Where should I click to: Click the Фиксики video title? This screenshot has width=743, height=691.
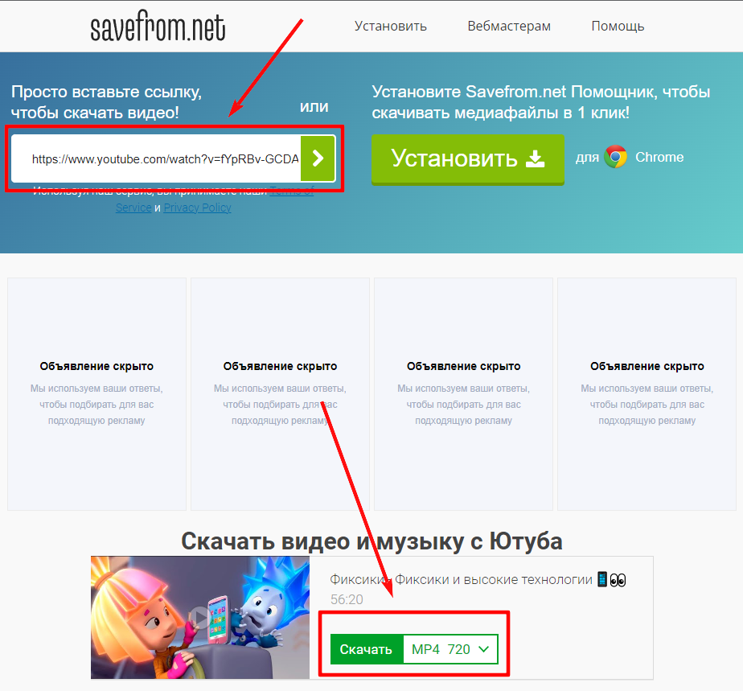point(478,580)
